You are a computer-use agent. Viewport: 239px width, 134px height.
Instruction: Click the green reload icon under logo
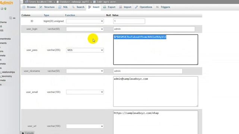(x=5, y=9)
